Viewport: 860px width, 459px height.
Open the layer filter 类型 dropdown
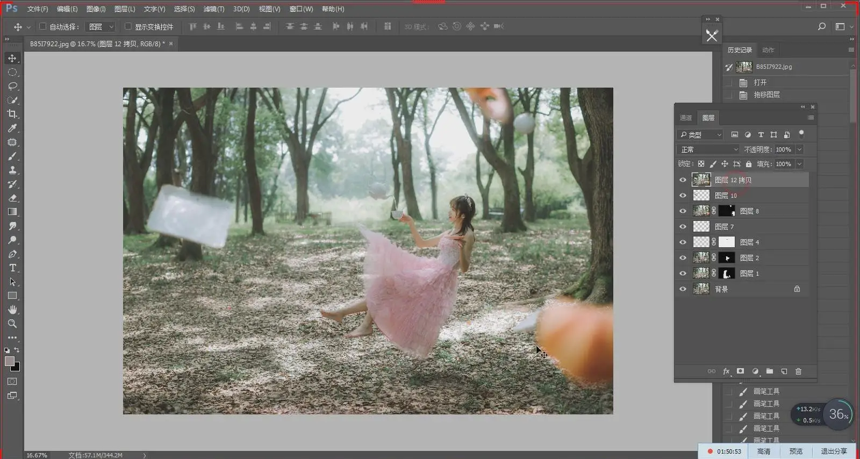(700, 134)
